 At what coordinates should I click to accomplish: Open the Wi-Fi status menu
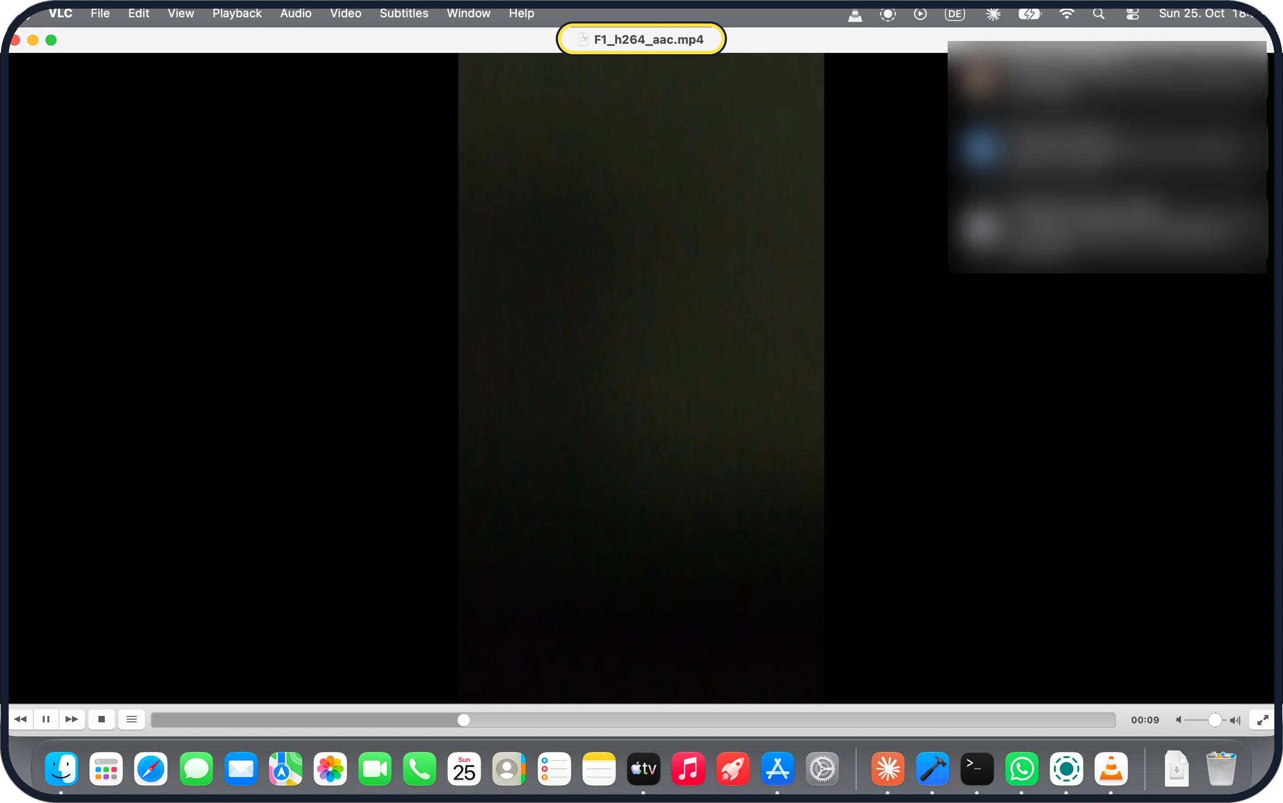tap(1067, 14)
